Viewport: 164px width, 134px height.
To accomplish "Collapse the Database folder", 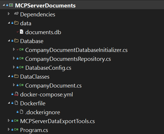I will coord(9,41).
